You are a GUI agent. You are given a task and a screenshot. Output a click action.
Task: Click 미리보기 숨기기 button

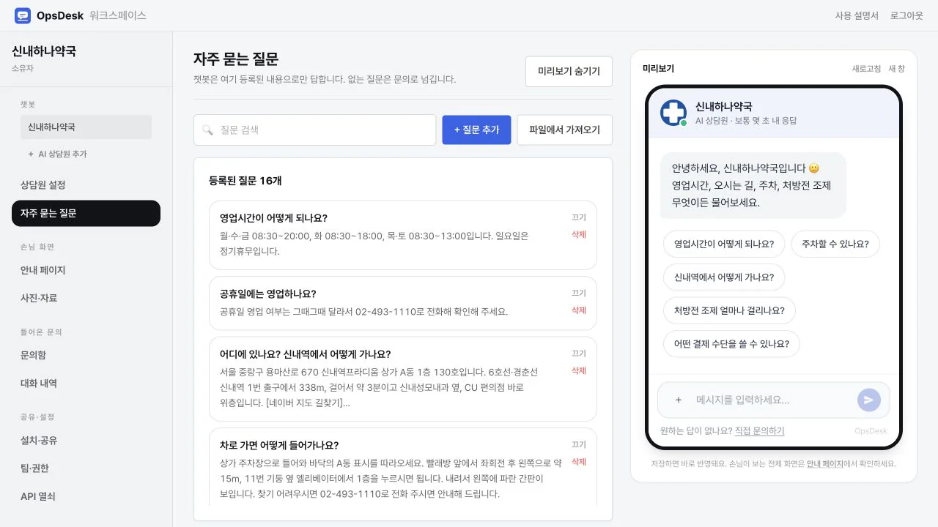tap(569, 71)
